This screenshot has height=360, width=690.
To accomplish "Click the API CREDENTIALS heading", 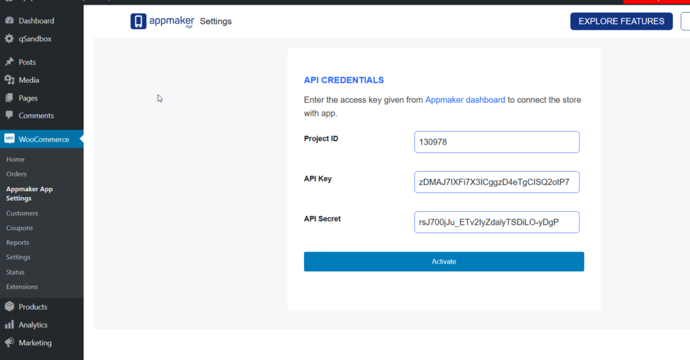I will (344, 80).
